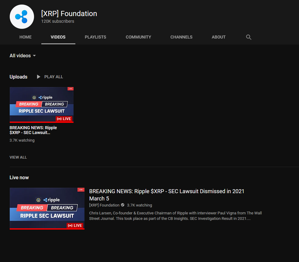This screenshot has height=262, width=299.
Task: Open the COMMUNITY tab
Action: 138,37
